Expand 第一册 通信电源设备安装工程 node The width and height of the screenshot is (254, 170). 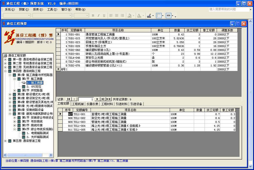pos(5,59)
